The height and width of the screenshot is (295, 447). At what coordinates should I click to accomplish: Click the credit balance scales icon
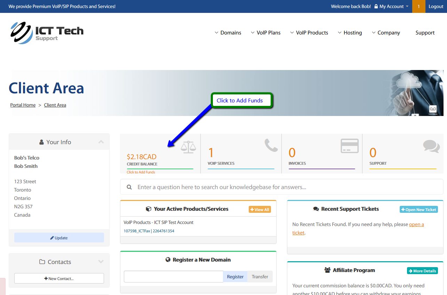(x=188, y=147)
